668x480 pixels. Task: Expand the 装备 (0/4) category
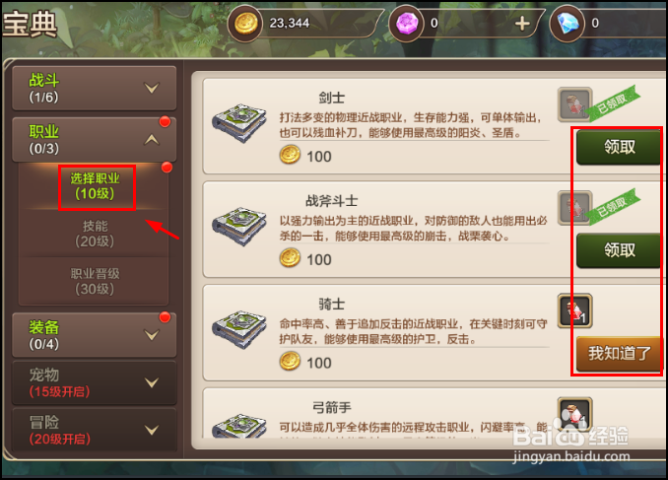click(x=95, y=335)
